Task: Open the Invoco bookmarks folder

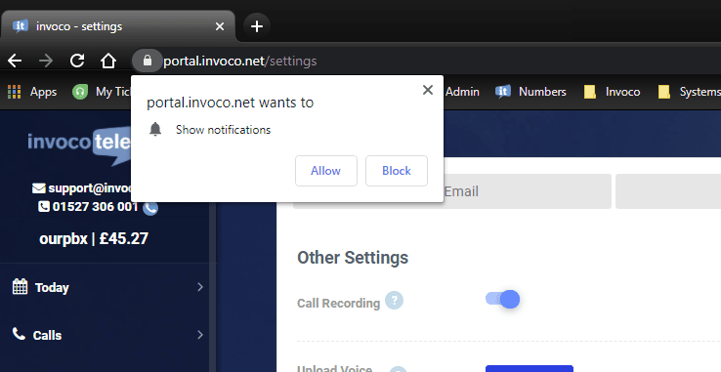Action: [x=612, y=92]
